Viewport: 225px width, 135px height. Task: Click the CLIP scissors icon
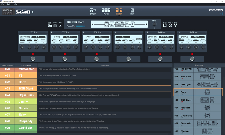pos(60,25)
